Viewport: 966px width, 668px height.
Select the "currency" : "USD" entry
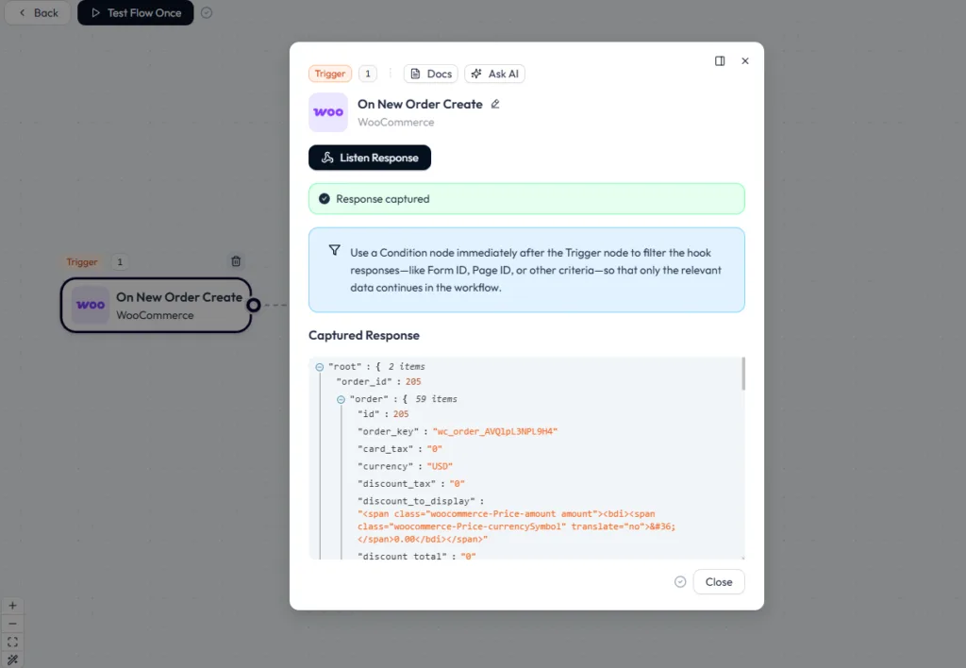pyautogui.click(x=406, y=466)
